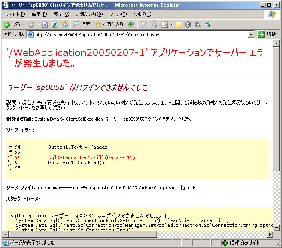Click the Refresh page icon
Screen dimensions: 282x248
pos(55,24)
